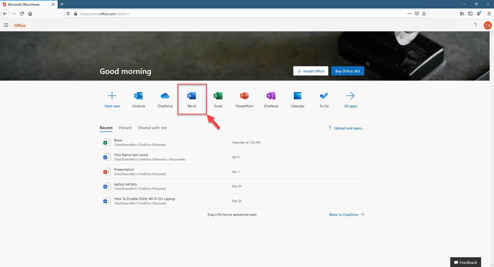Click the browser forward arrow

coord(14,14)
